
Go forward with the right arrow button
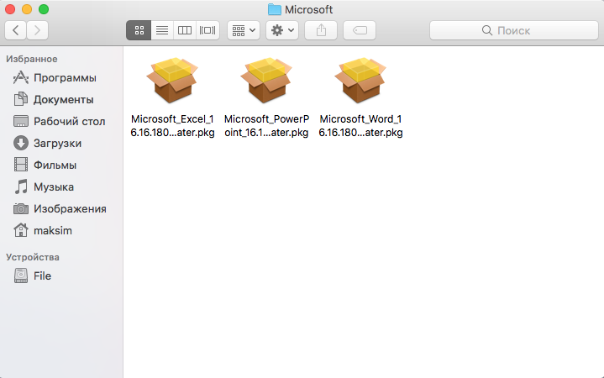[x=37, y=30]
